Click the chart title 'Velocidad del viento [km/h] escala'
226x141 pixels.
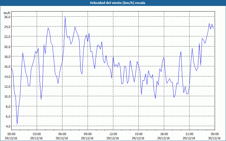(117, 3)
